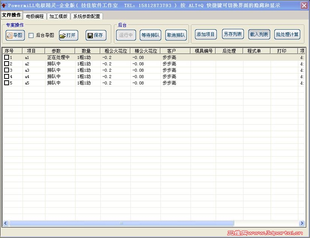Screen dimensions: 310x238
Task: Click the 运行中 button
Action: coord(126,35)
